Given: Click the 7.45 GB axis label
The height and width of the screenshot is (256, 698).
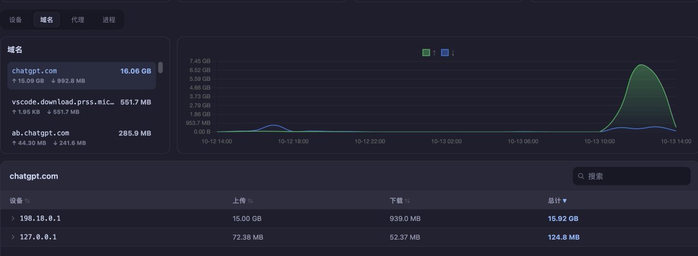Looking at the screenshot, I should (x=200, y=61).
